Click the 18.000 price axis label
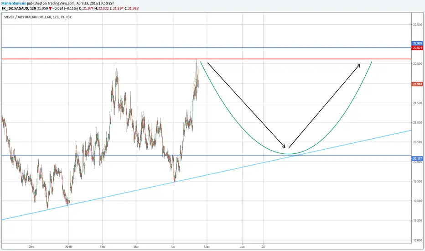Viewport: 425px width, 251px height. (417, 240)
